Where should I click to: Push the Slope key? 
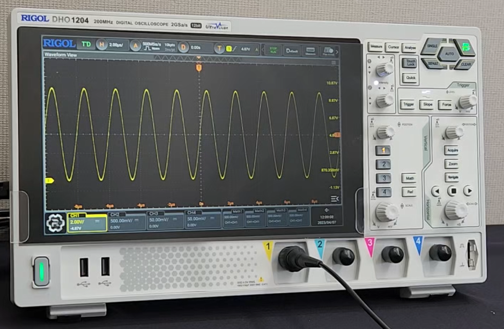[x=427, y=104]
